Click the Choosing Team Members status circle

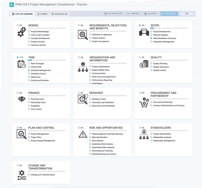(x=90, y=102)
